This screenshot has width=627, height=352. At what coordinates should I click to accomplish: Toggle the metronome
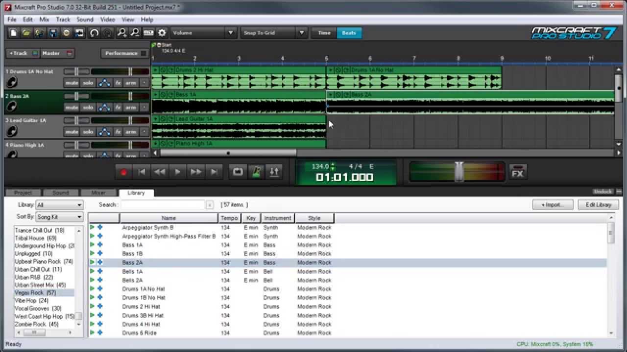click(256, 172)
